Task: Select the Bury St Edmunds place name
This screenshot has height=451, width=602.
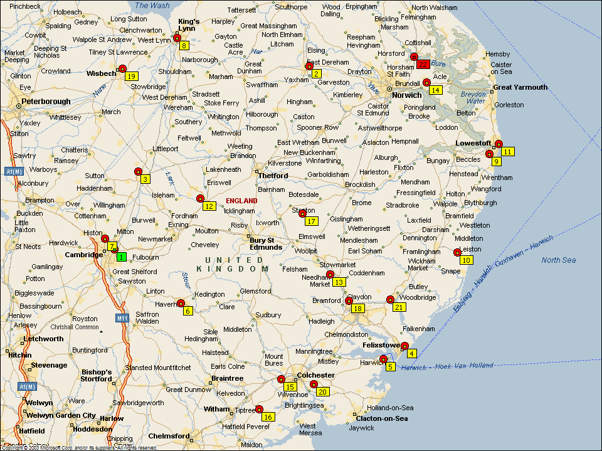Action: (x=266, y=243)
